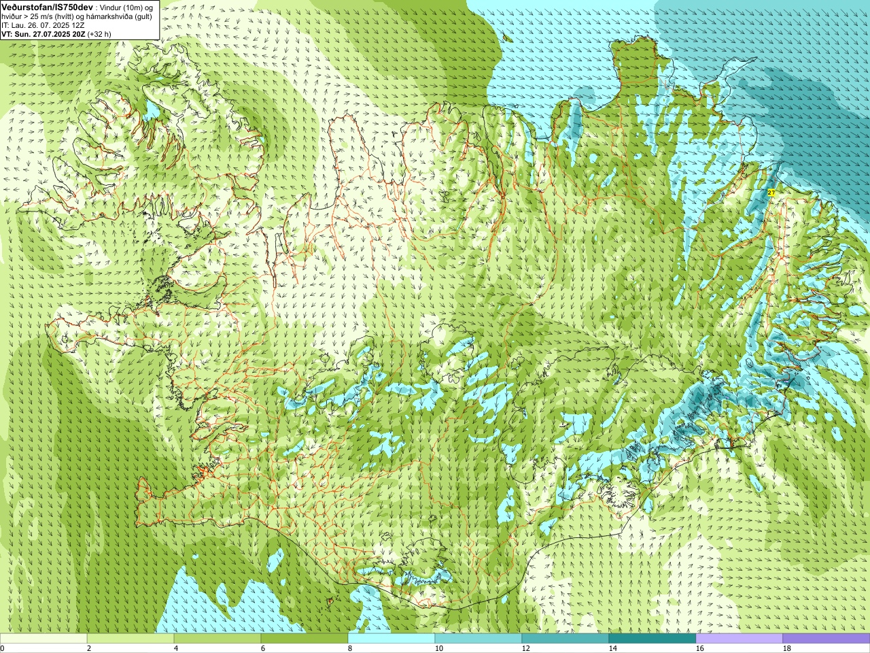Click the legend tick label '2'
Viewport: 870px width, 653px height.
click(x=89, y=648)
